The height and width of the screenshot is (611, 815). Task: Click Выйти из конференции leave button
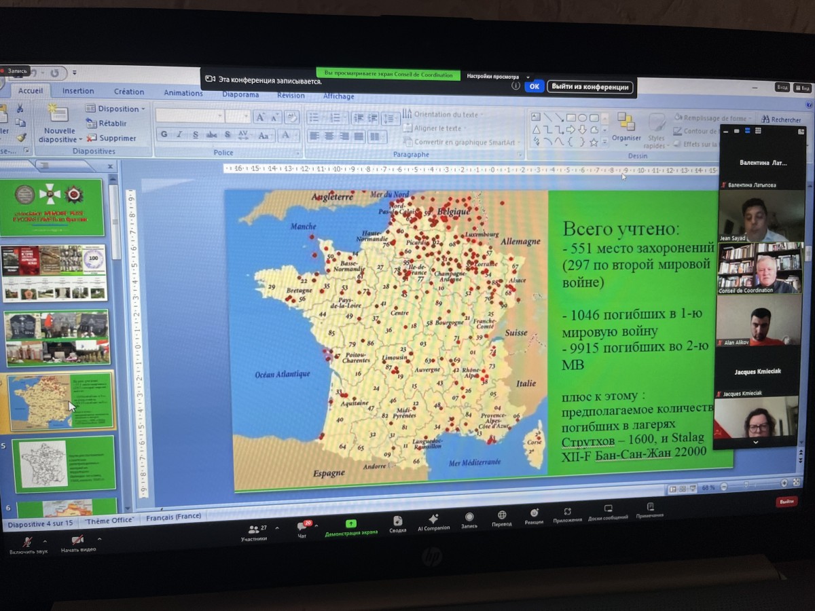(x=590, y=87)
